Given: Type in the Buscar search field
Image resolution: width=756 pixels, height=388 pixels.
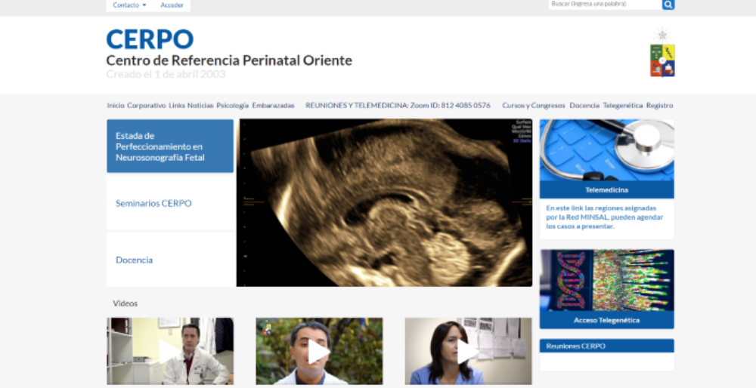Looking at the screenshot, I should [604, 5].
